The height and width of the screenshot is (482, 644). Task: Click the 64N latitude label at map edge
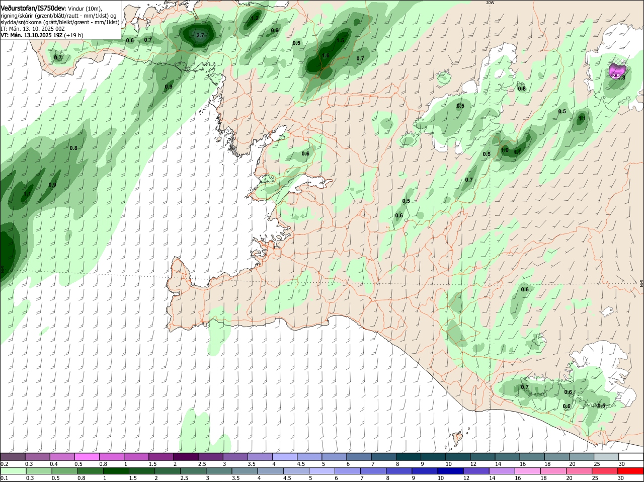point(641,284)
